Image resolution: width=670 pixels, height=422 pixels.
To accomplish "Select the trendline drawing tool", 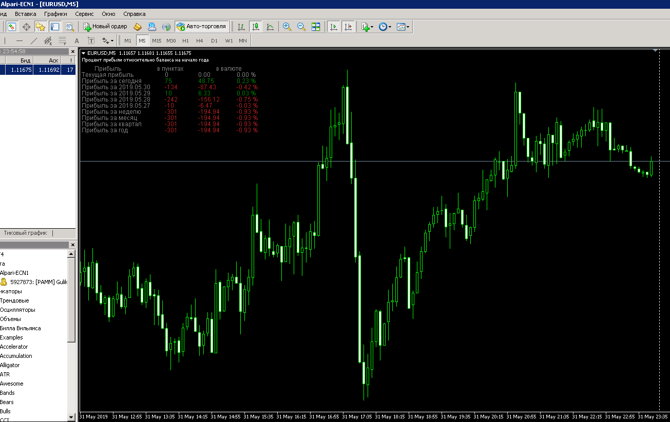I will pos(34,41).
